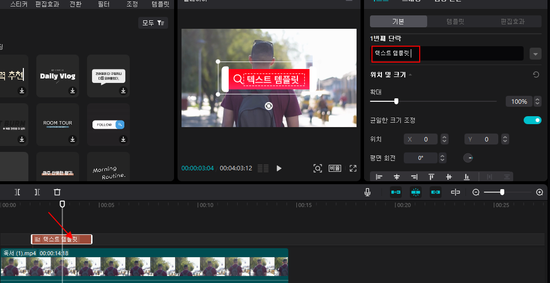The image size is (550, 283).
Task: Open the 필터 tab
Action: [103, 4]
